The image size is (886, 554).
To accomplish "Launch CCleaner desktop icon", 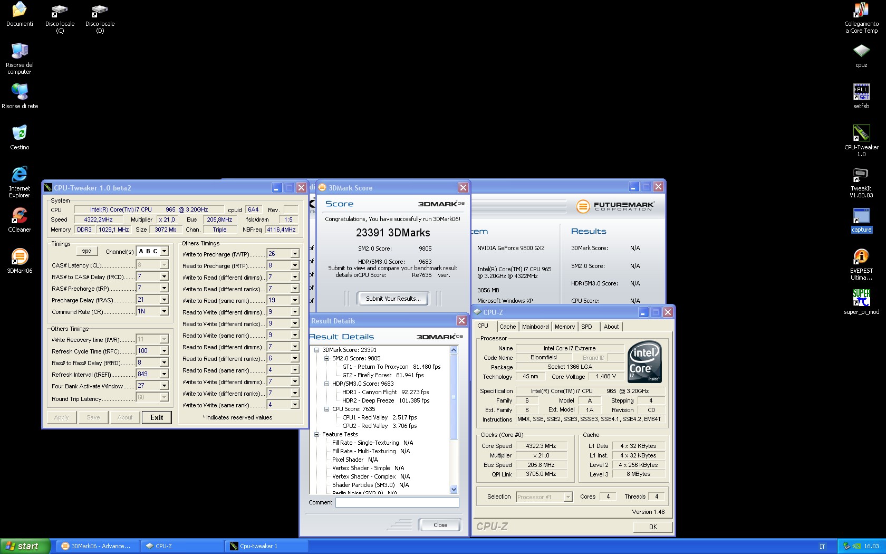I will click(20, 219).
